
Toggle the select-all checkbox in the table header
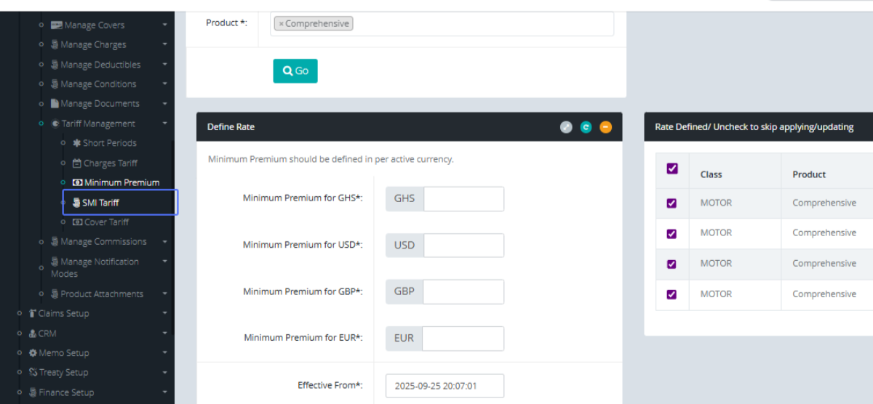tap(672, 169)
